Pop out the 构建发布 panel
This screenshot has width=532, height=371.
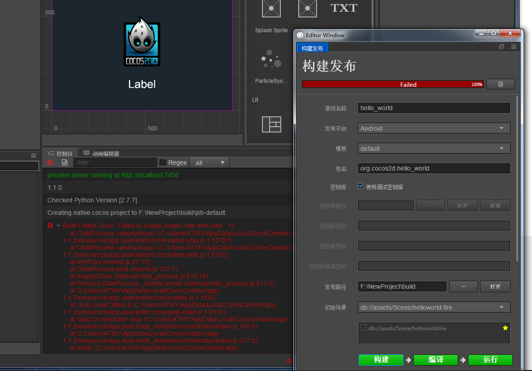502,47
